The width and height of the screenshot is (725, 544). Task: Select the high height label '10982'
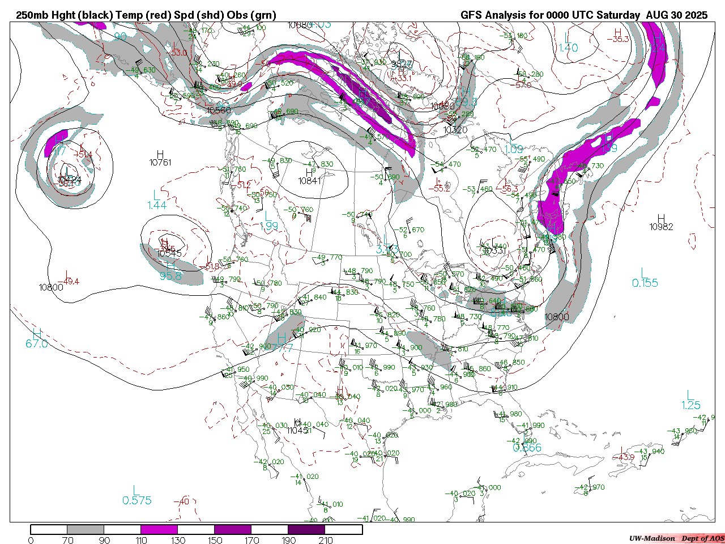point(661,227)
